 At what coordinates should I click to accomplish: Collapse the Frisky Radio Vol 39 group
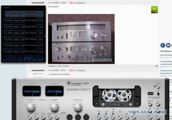(3, 18)
